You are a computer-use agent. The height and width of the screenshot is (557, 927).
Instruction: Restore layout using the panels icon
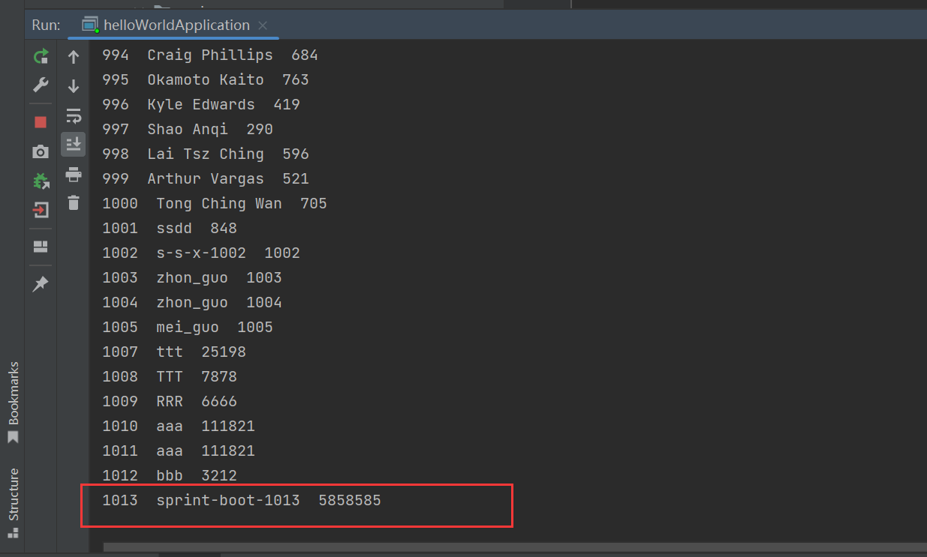click(41, 247)
